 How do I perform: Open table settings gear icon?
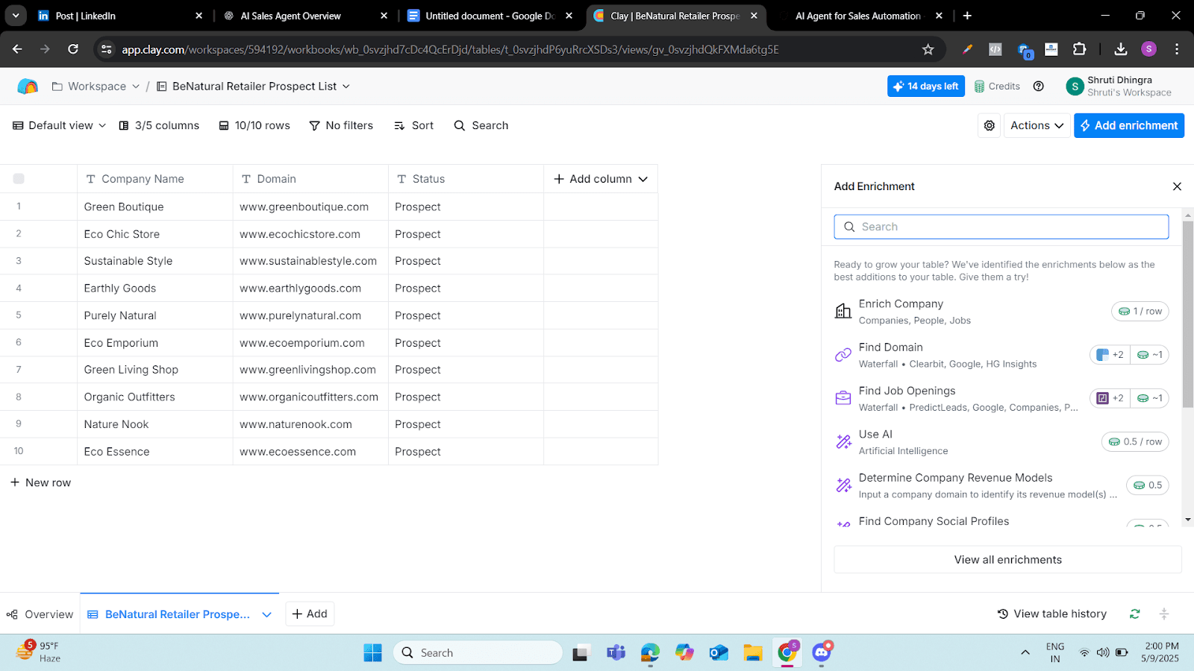coord(990,126)
